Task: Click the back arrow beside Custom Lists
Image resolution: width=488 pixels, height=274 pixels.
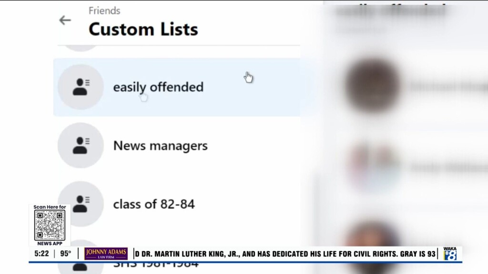Action: click(65, 20)
